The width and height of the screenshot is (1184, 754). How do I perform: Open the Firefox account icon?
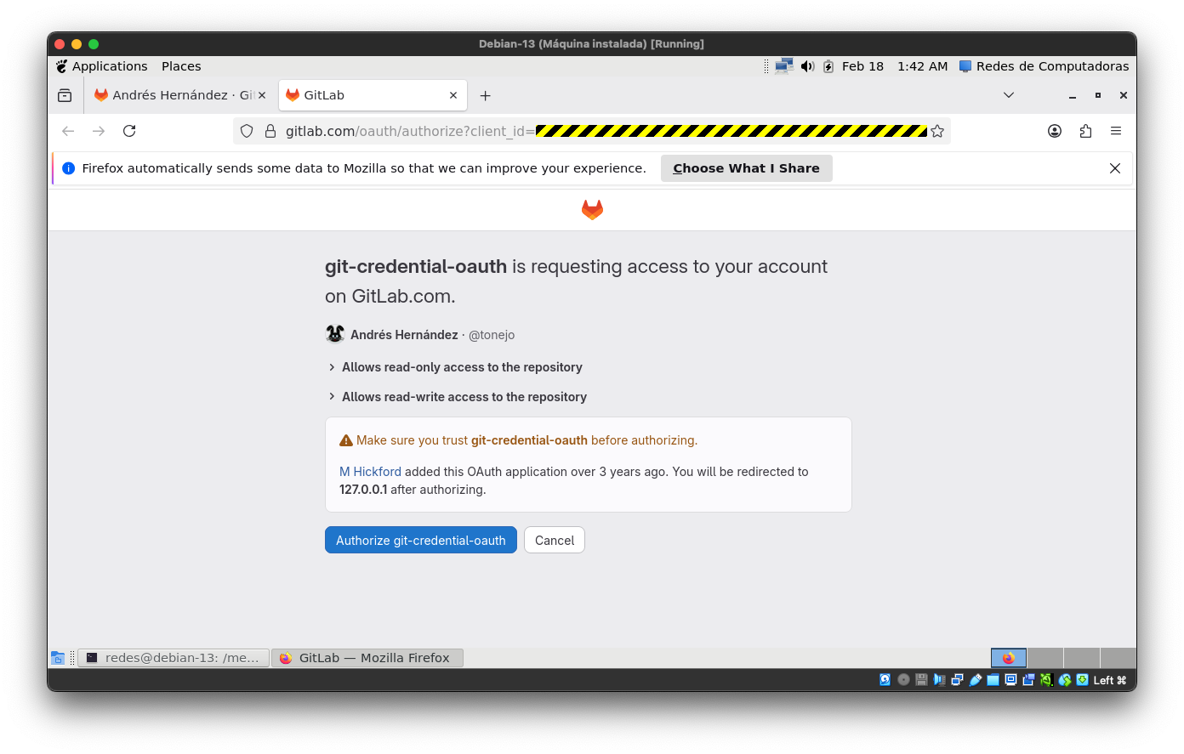click(x=1055, y=131)
